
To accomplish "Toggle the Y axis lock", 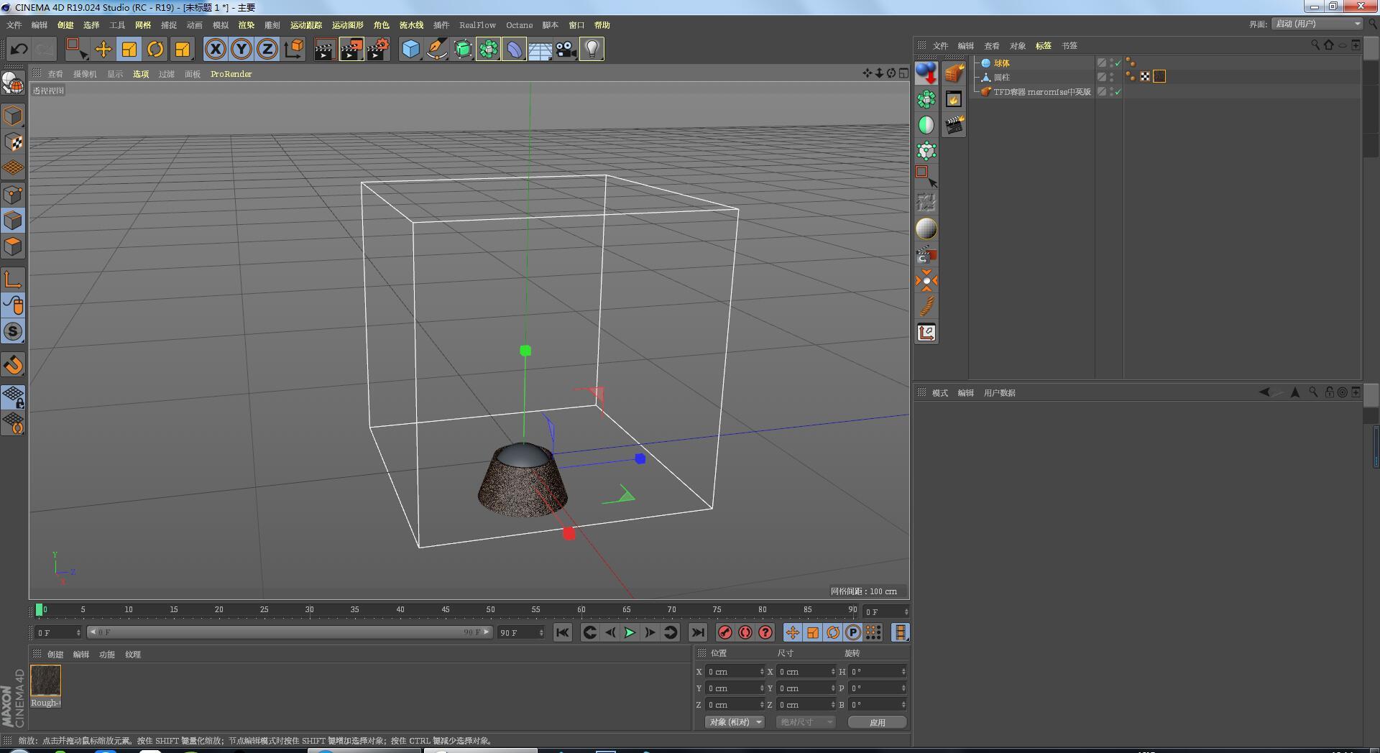I will tap(241, 50).
